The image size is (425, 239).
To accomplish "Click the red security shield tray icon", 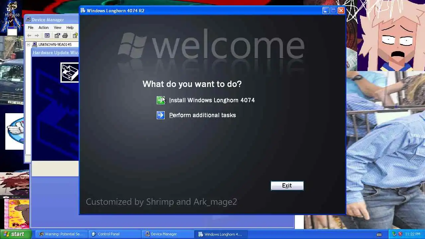I will (x=400, y=234).
